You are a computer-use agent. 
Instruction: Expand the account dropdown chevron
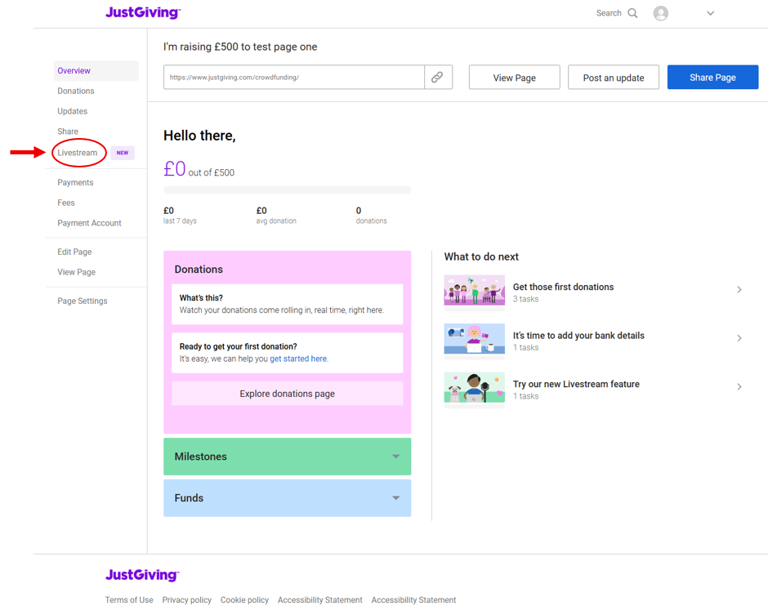(x=710, y=13)
